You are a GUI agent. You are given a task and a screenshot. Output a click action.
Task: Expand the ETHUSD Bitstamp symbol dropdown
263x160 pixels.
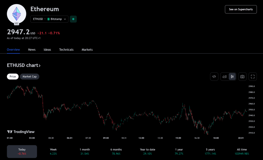(49, 19)
